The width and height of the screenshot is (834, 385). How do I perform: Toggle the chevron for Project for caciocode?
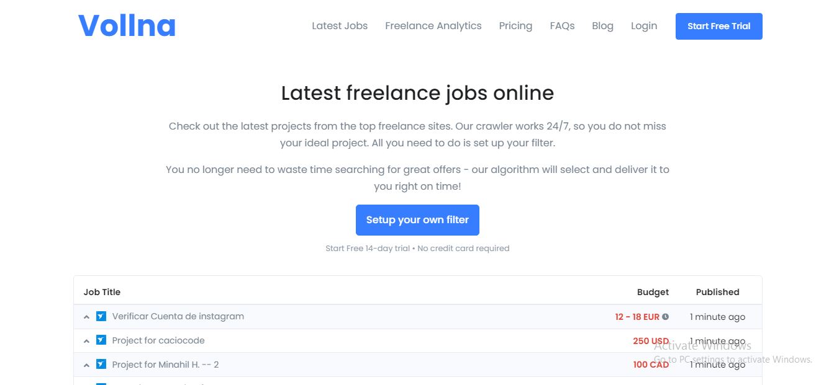pyautogui.click(x=87, y=341)
